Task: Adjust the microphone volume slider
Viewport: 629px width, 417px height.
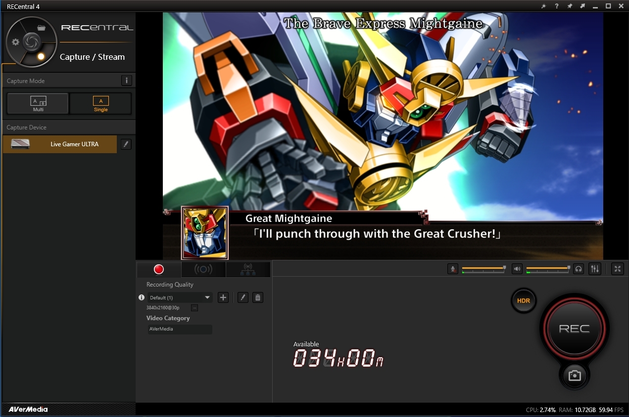Action: (484, 269)
